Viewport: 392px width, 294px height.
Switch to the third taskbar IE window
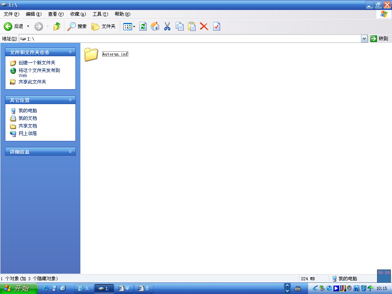click(x=124, y=289)
